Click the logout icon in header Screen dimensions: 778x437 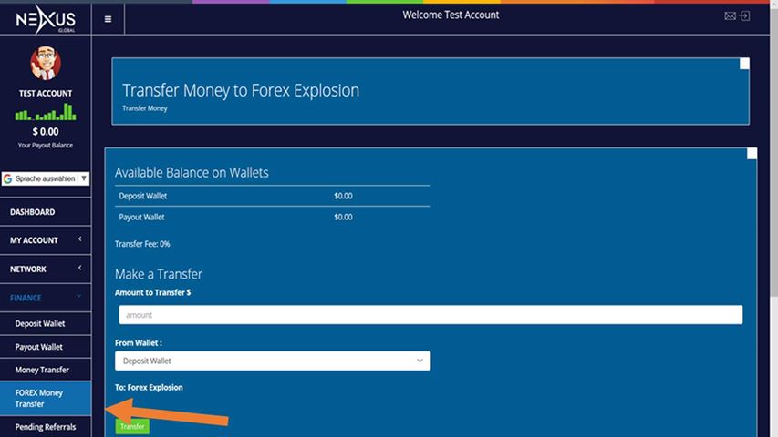[x=745, y=15]
